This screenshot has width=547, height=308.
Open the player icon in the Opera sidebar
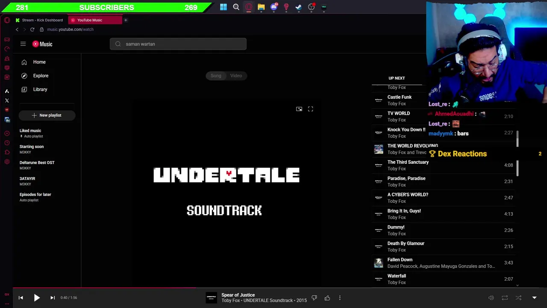click(7, 133)
